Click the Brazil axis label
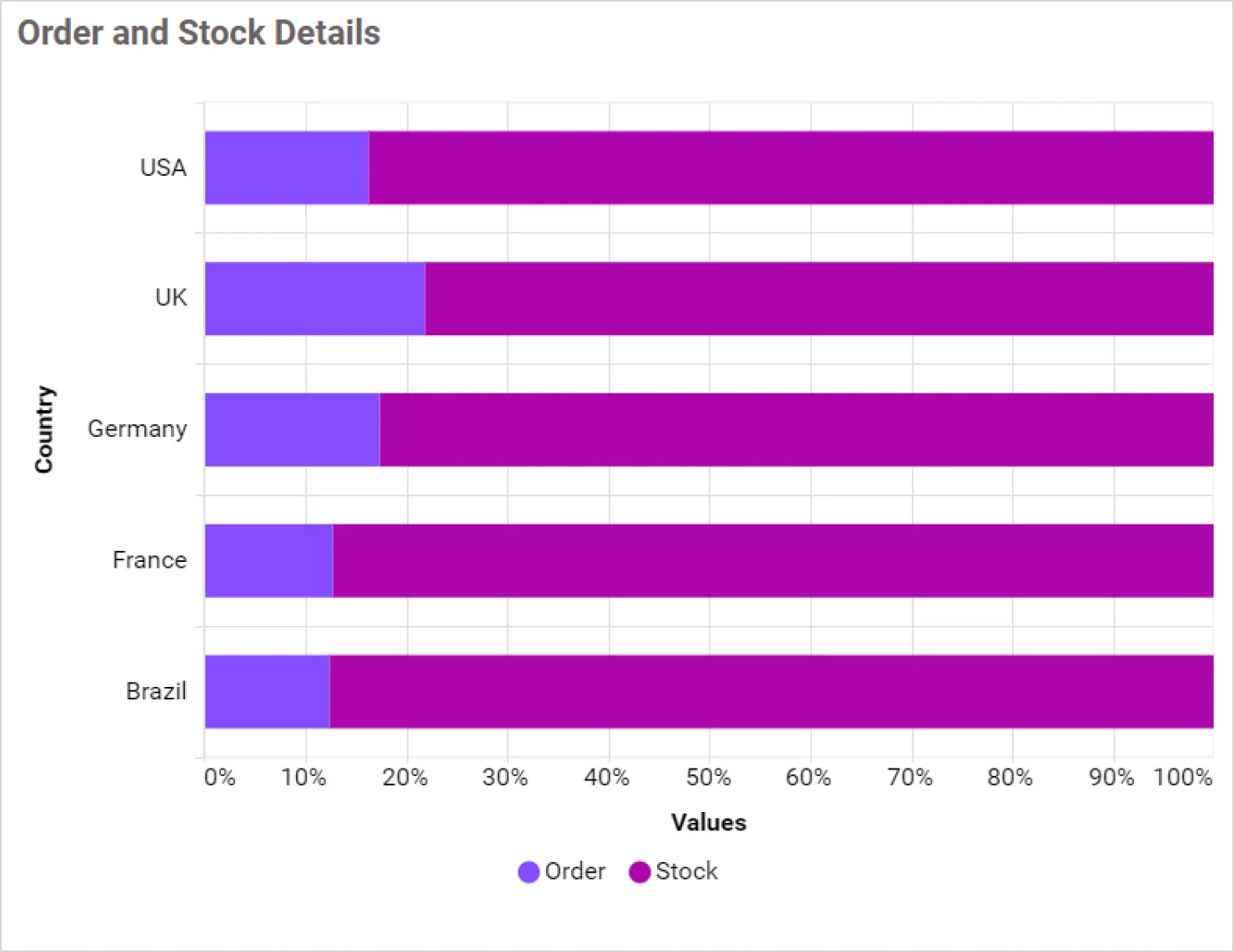This screenshot has width=1234, height=952. coord(156,692)
